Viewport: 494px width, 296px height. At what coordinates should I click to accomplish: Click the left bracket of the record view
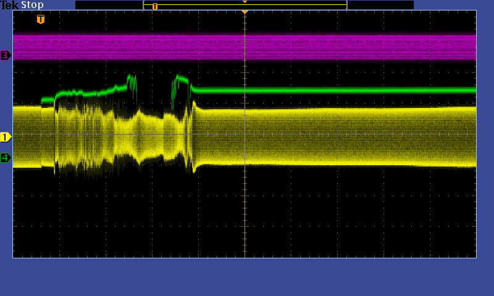click(144, 5)
